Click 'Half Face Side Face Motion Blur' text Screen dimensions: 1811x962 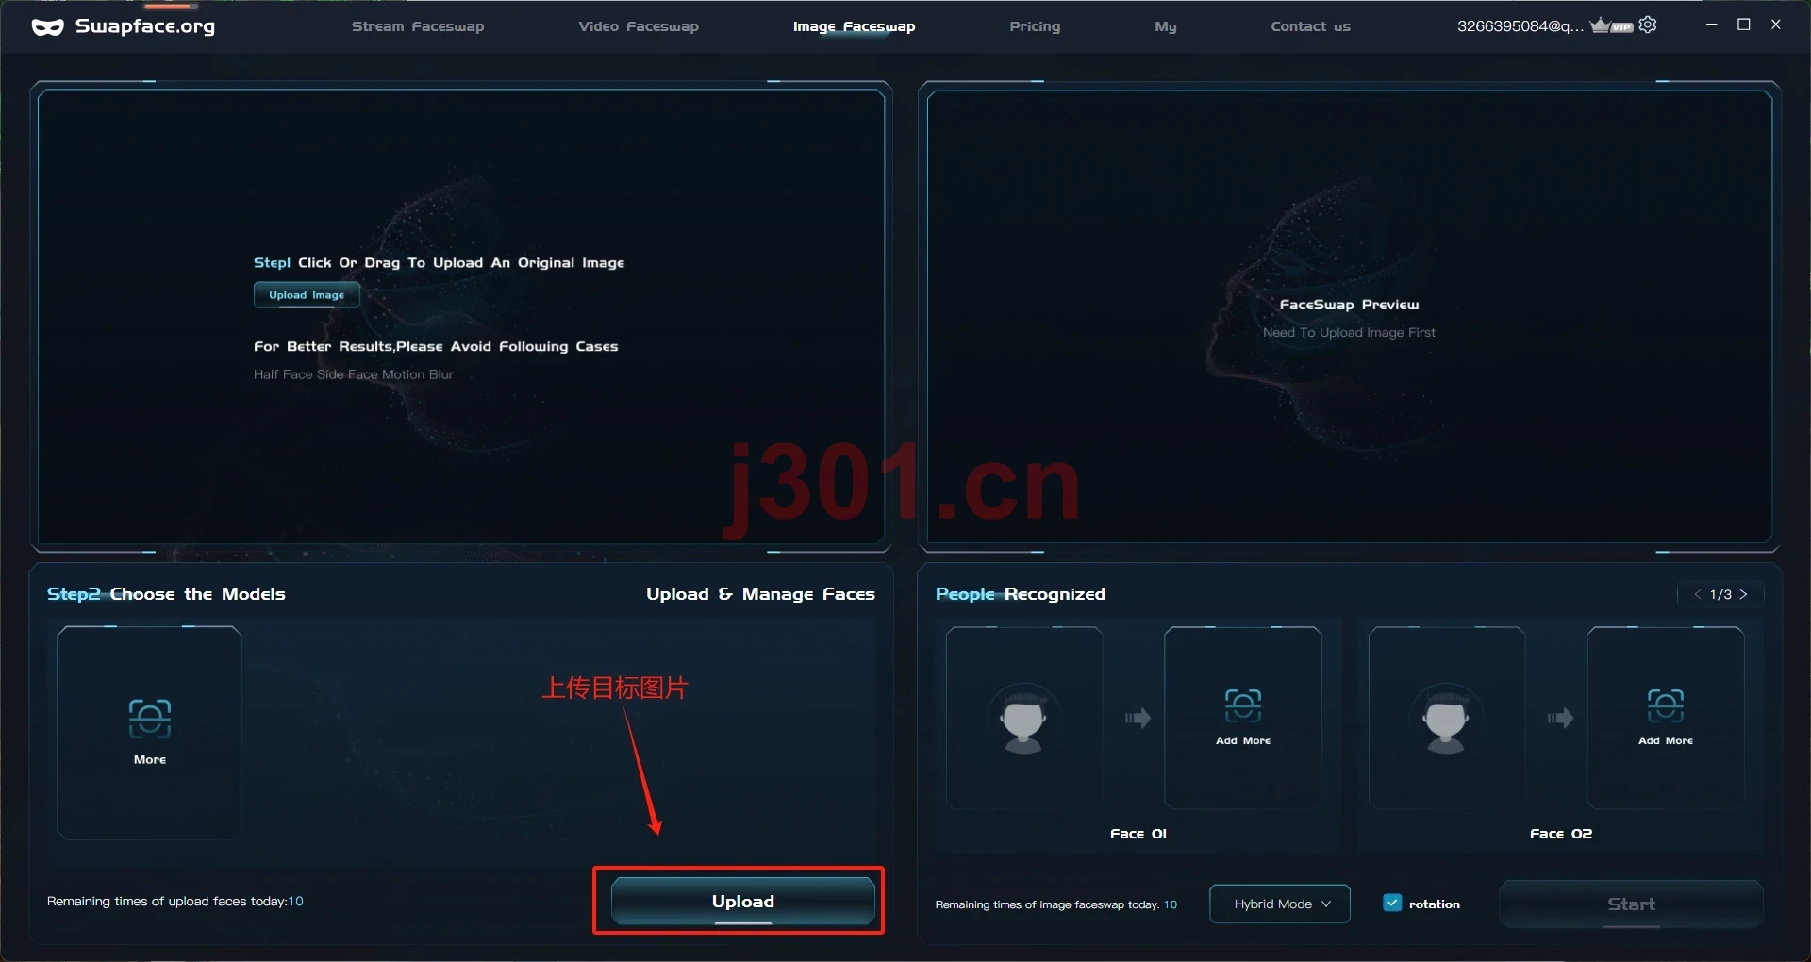click(354, 374)
